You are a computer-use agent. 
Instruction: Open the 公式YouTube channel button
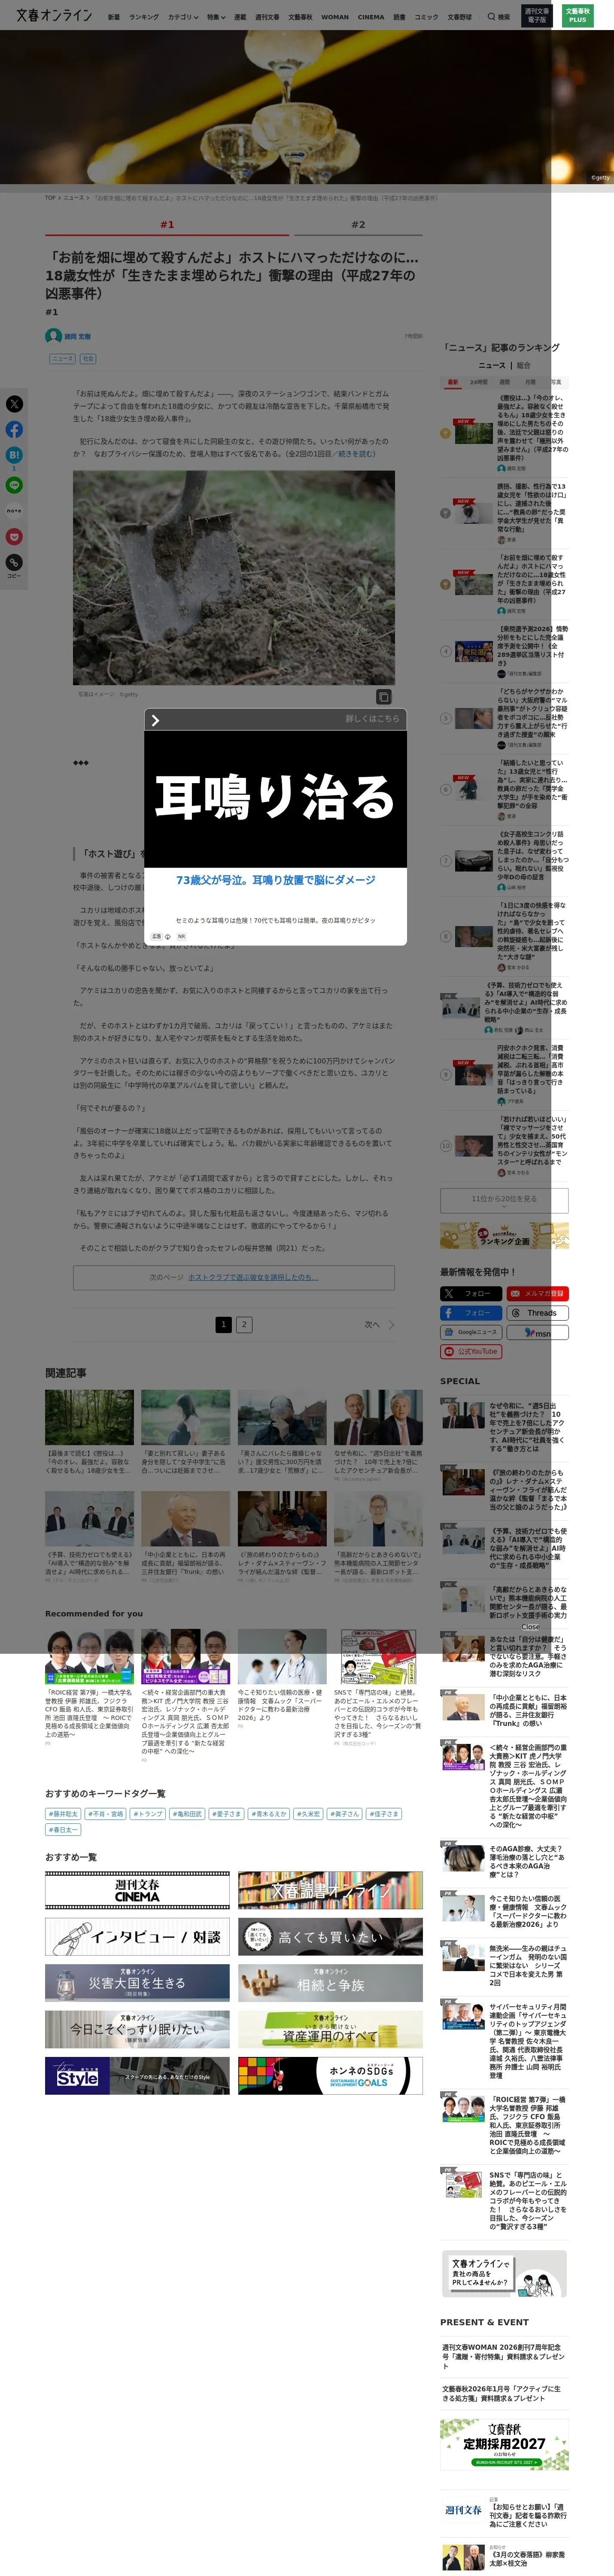click(470, 1351)
